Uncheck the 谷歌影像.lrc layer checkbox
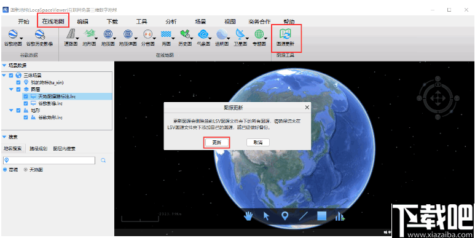 26,103
